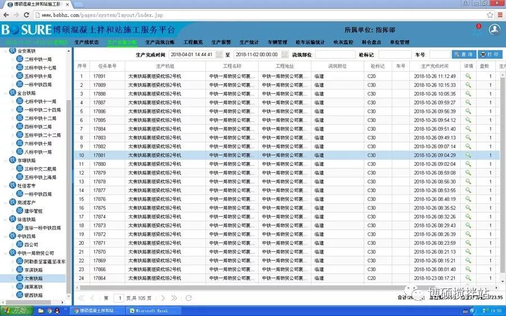Click the page number input box
This screenshot has height=316, width=506.
click(x=119, y=298)
